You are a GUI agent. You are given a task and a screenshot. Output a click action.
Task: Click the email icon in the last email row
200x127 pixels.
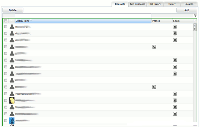(175, 114)
